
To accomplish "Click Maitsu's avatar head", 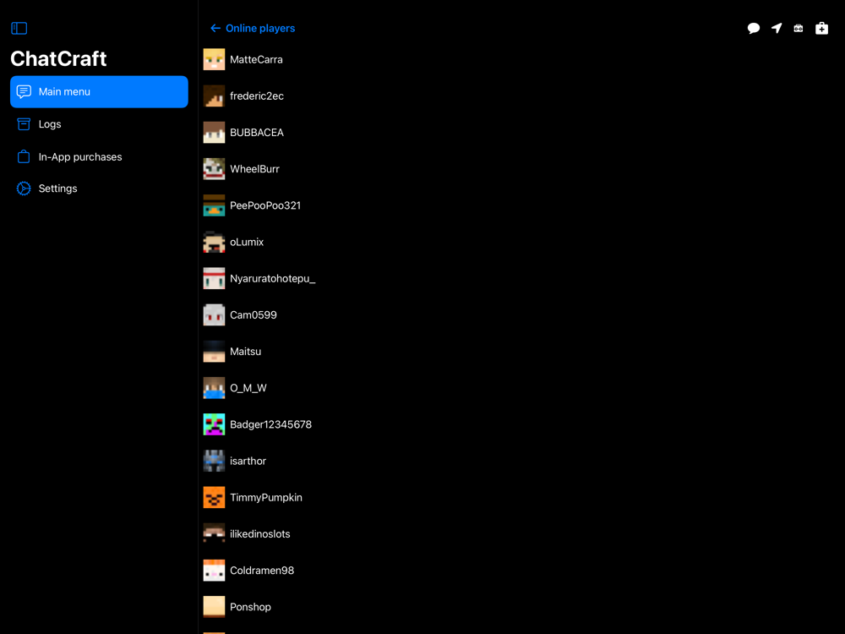I will pyautogui.click(x=214, y=352).
